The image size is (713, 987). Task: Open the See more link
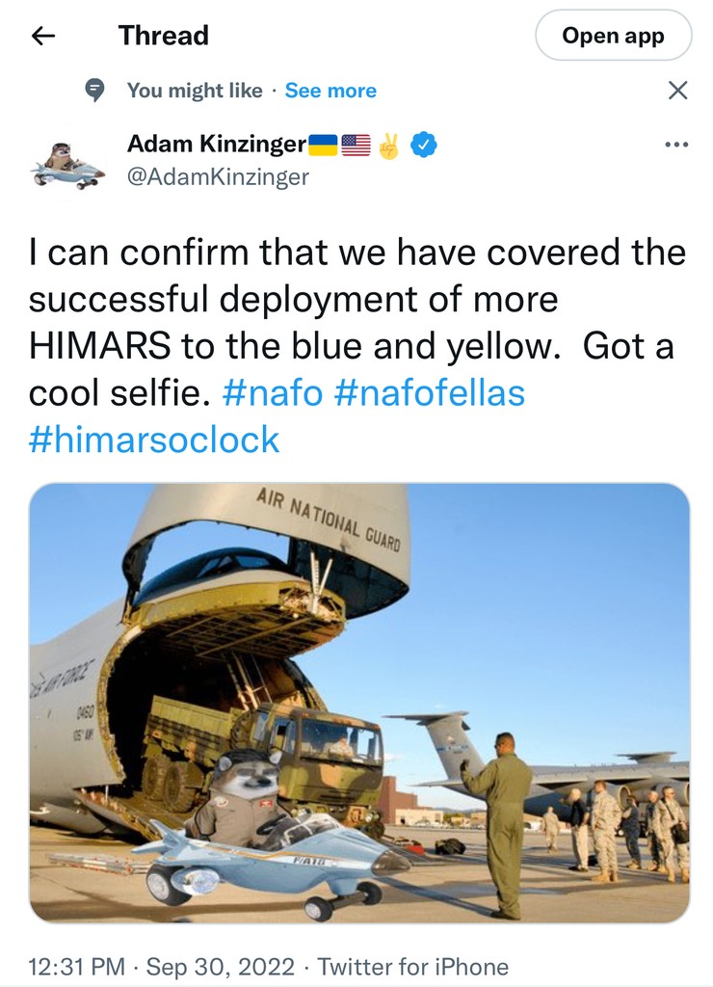tap(330, 91)
